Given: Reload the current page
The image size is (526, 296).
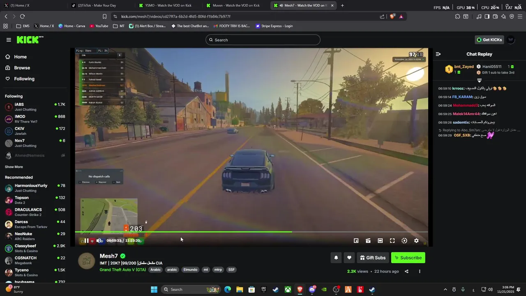Looking at the screenshot, I should tap(22, 16).
